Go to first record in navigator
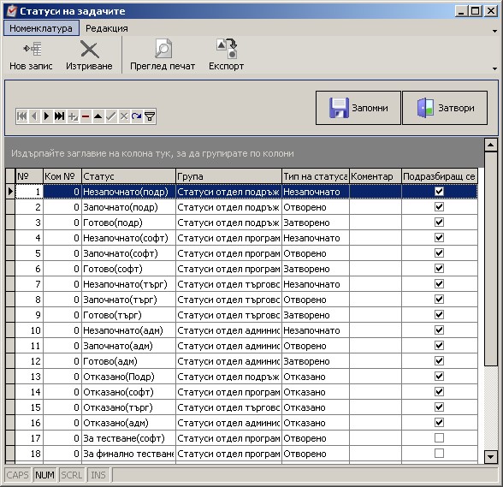503x487 pixels. pyautogui.click(x=22, y=116)
